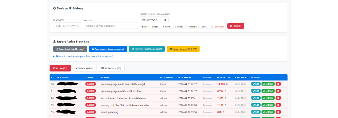Set expiry to 3 months
This screenshot has height=118, width=338.
[179, 27]
